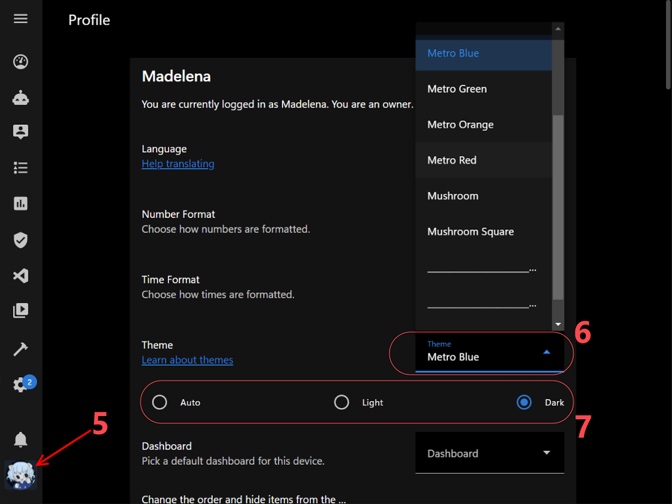Open the Theme dropdown showing Metro Blue

[489, 352]
